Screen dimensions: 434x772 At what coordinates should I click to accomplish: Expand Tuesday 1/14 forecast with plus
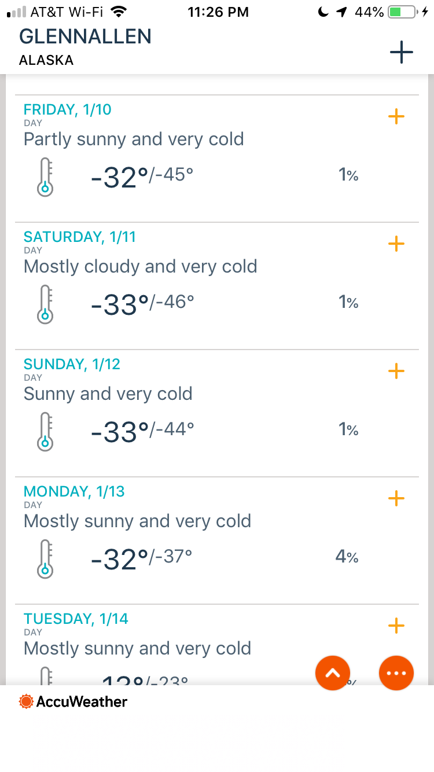point(396,626)
